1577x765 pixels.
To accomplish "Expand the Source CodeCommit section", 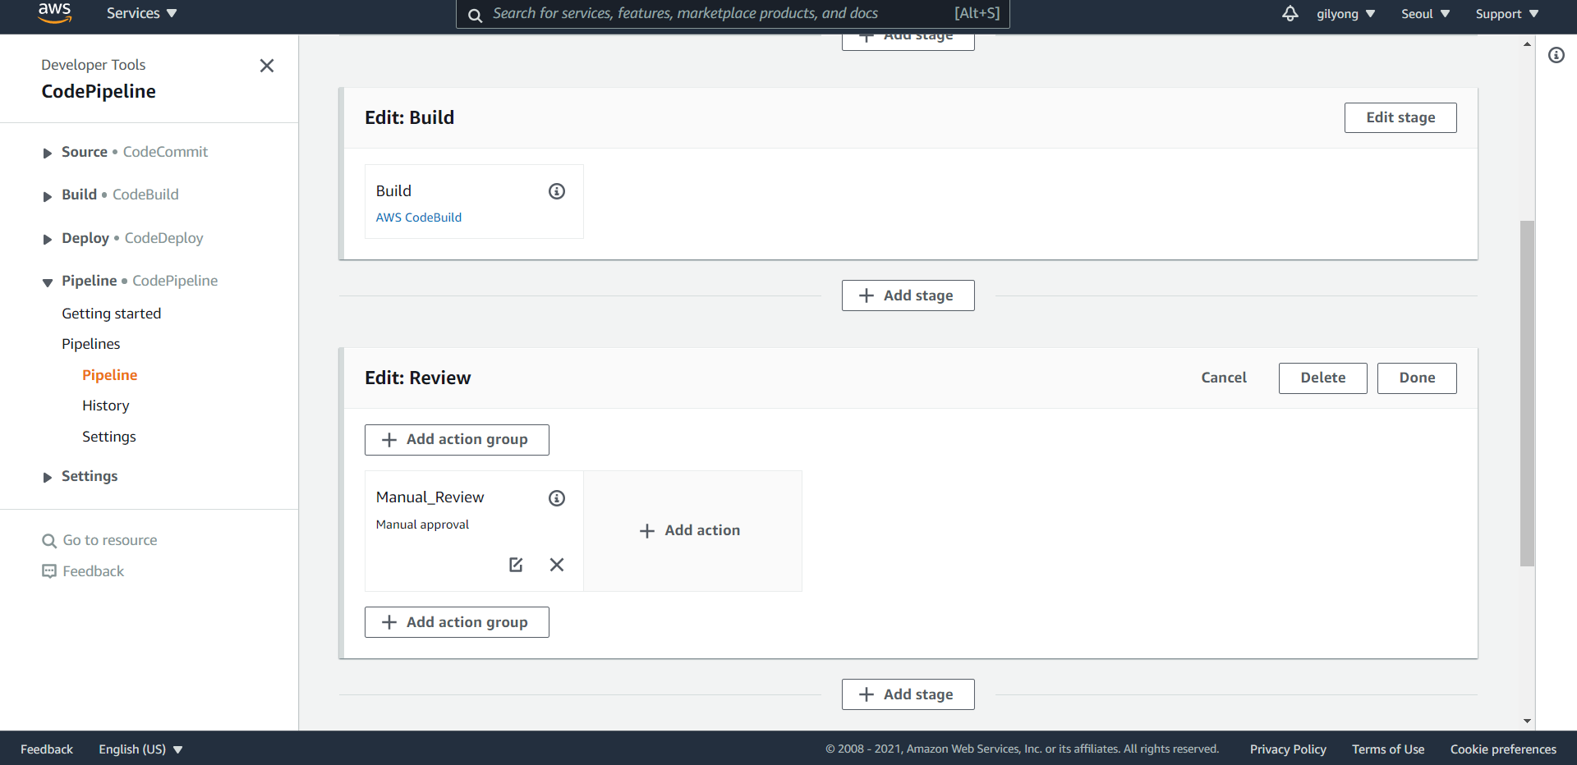I will pyautogui.click(x=48, y=153).
